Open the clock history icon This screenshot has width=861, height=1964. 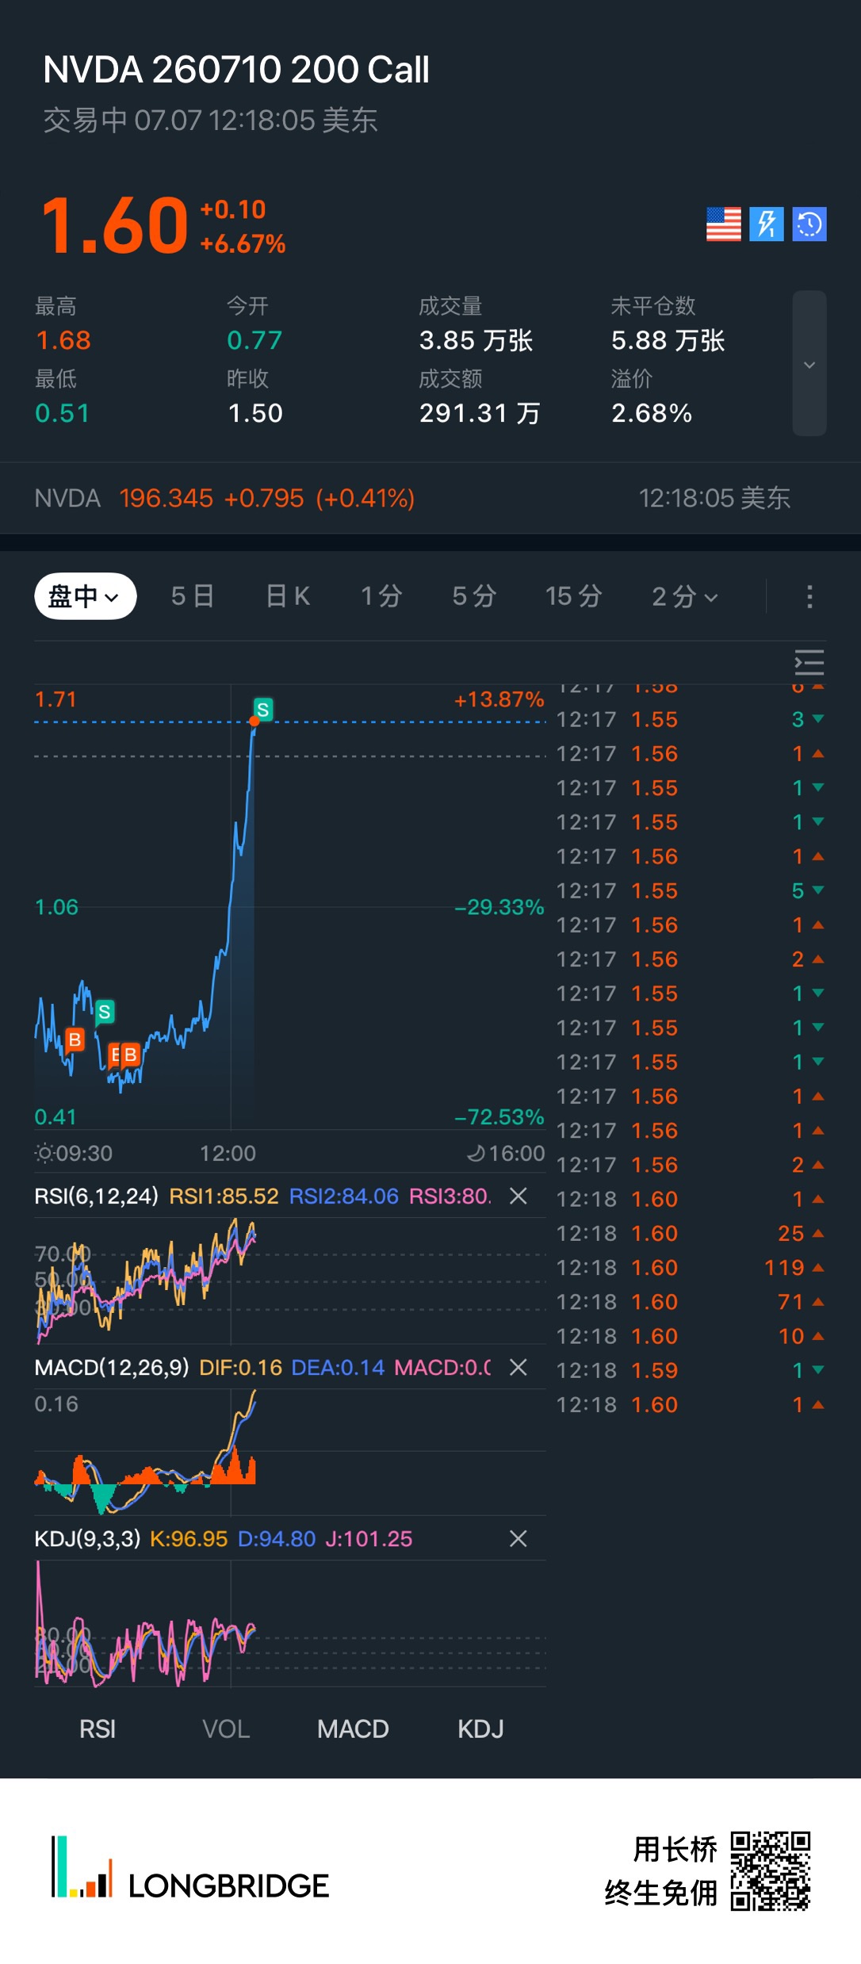coord(809,224)
